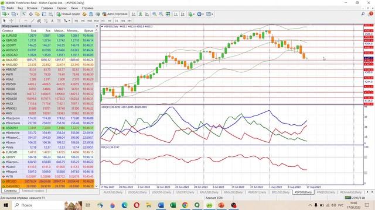Click the Windows Start button
This screenshot has height=210, width=375.
pyautogui.click(x=5, y=205)
